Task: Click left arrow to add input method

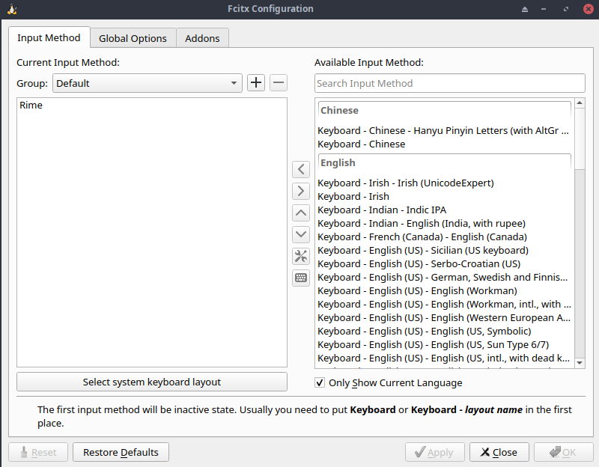Action: coord(301,170)
